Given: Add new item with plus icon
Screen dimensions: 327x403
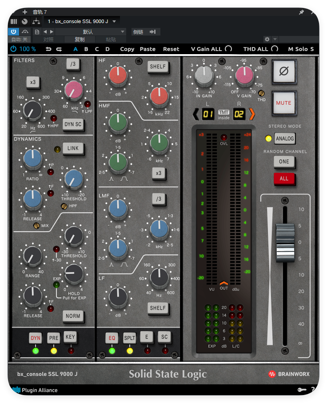Looking at the screenshot, I should [25, 12].
